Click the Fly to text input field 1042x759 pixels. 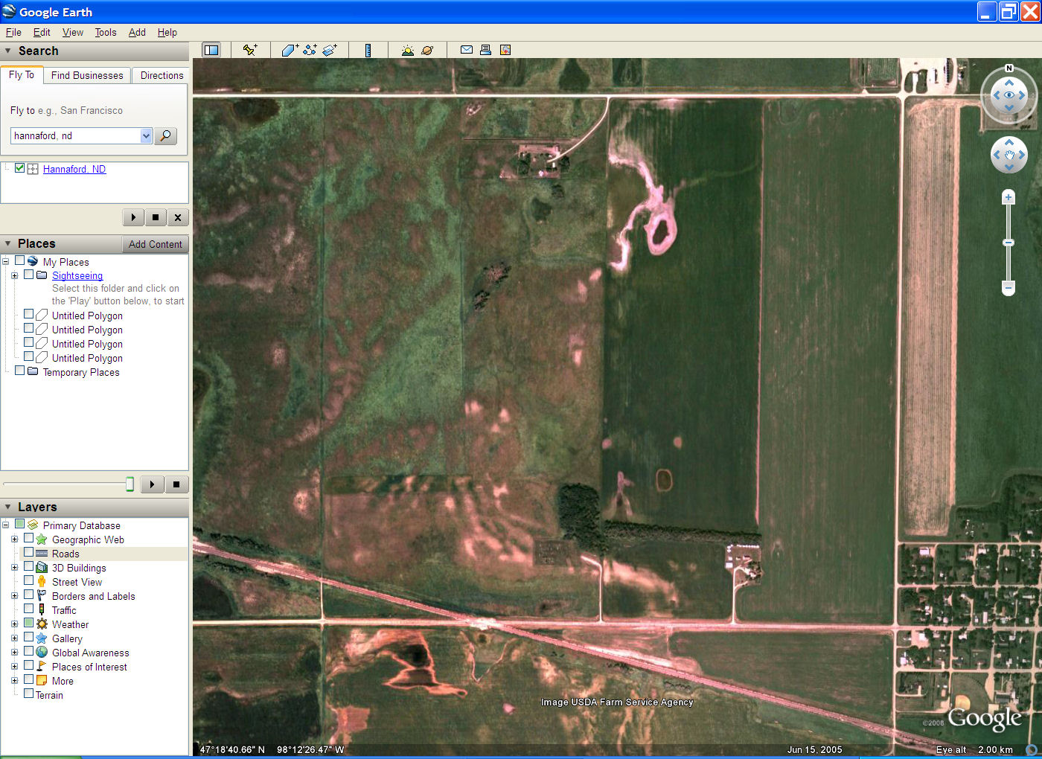pos(75,136)
